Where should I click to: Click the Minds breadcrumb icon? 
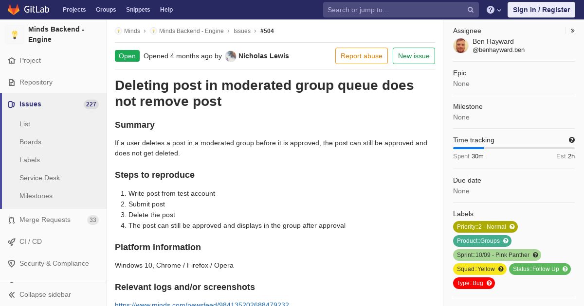click(118, 31)
